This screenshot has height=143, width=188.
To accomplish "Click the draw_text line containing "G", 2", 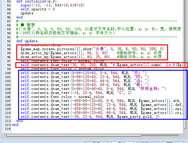I will [x=76, y=92].
